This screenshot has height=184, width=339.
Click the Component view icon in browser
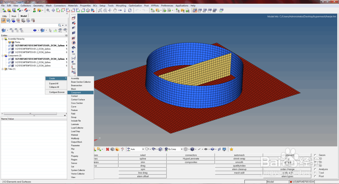pos(14,21)
